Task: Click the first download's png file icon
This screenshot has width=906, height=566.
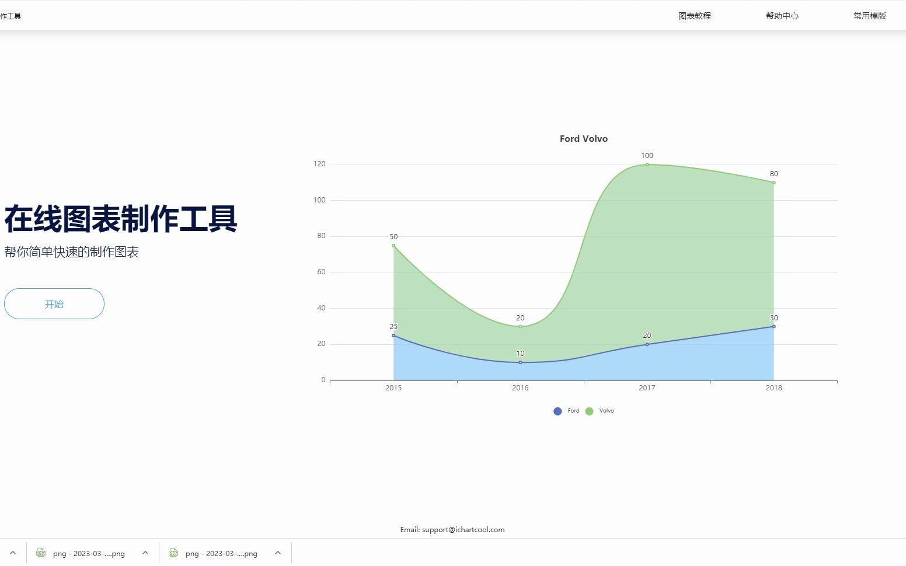Action: [41, 553]
